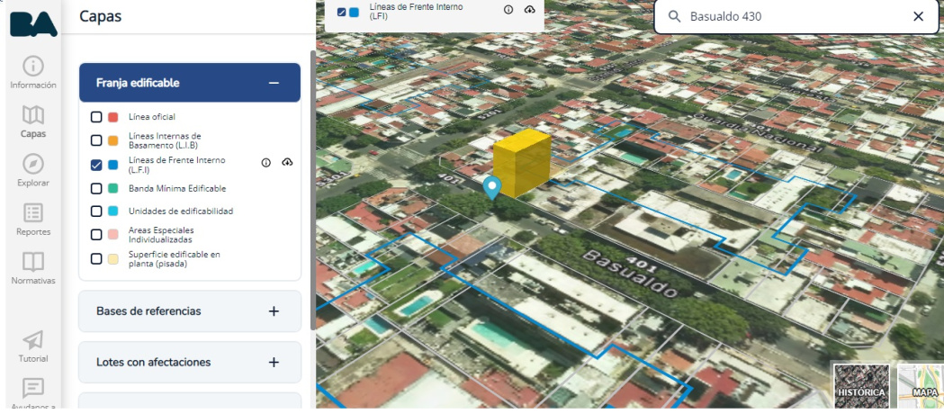Enable Banda Mínima Edificable checkbox
Viewport: 944px width, 414px height.
point(96,188)
